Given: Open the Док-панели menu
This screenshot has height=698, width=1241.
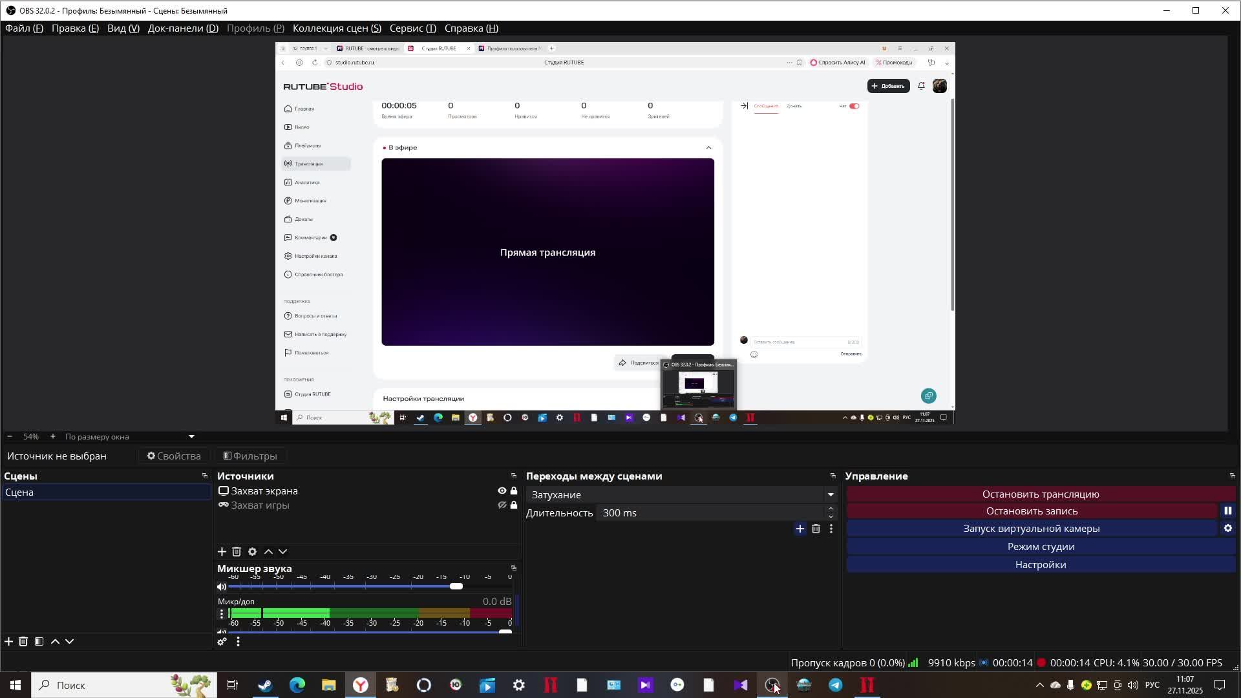Looking at the screenshot, I should [x=183, y=28].
